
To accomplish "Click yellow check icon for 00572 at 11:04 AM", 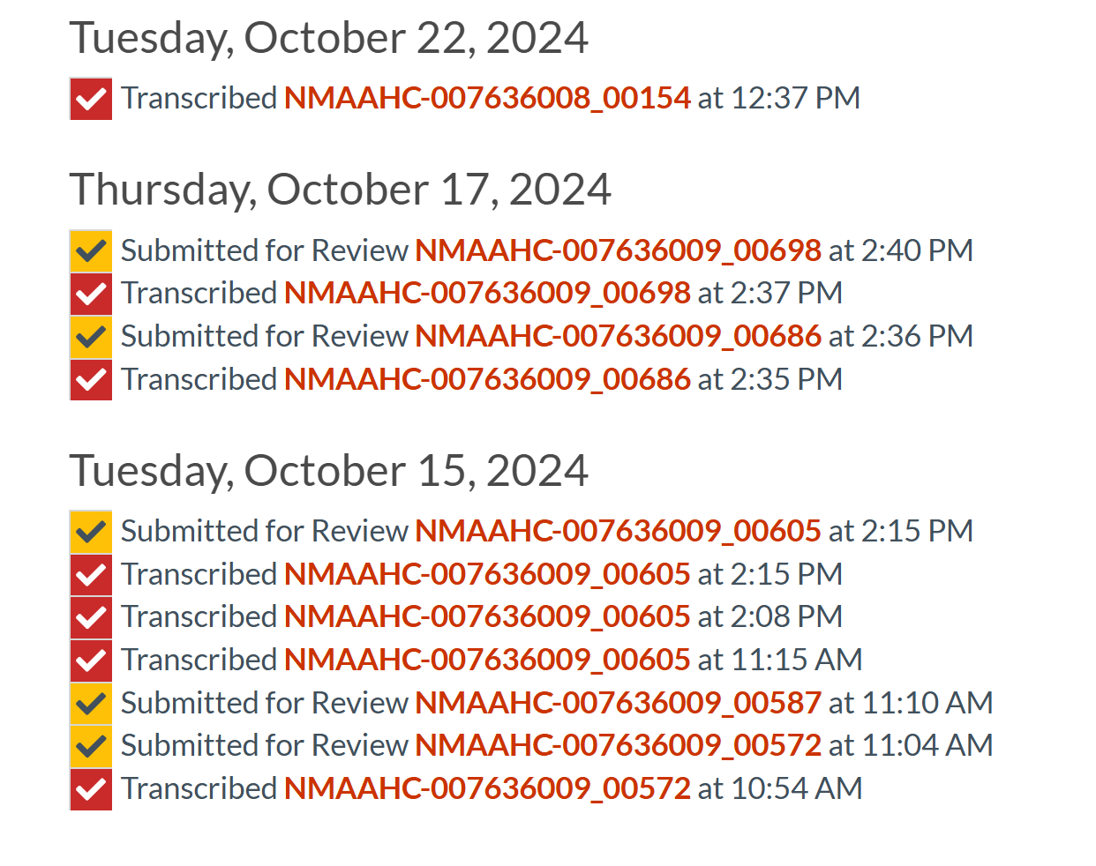I will pos(91,746).
